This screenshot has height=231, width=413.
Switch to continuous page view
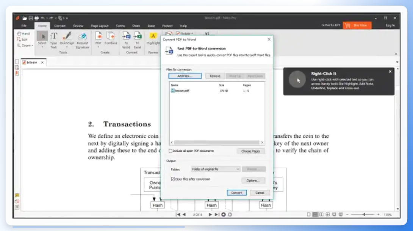coord(315,215)
